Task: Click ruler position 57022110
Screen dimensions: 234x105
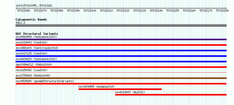Action: (x=106, y=11)
